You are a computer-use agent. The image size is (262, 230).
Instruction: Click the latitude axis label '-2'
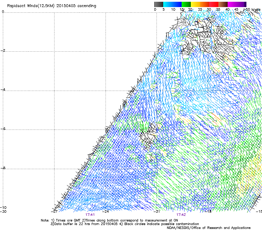(x=3, y=51)
